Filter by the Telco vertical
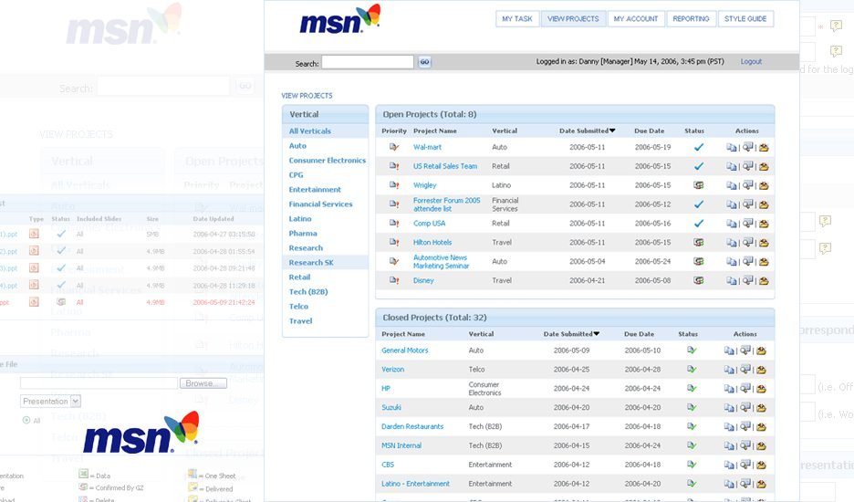854x502 pixels. [298, 307]
